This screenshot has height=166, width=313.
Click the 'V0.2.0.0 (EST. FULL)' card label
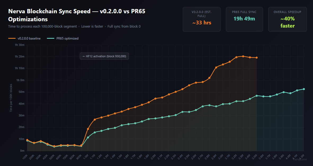pos(202,14)
